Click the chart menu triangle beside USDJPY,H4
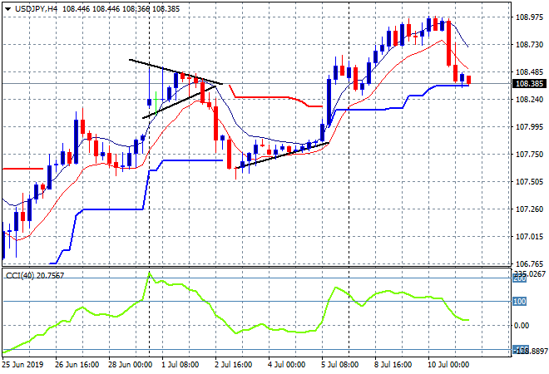The image size is (549, 374). [x=7, y=9]
